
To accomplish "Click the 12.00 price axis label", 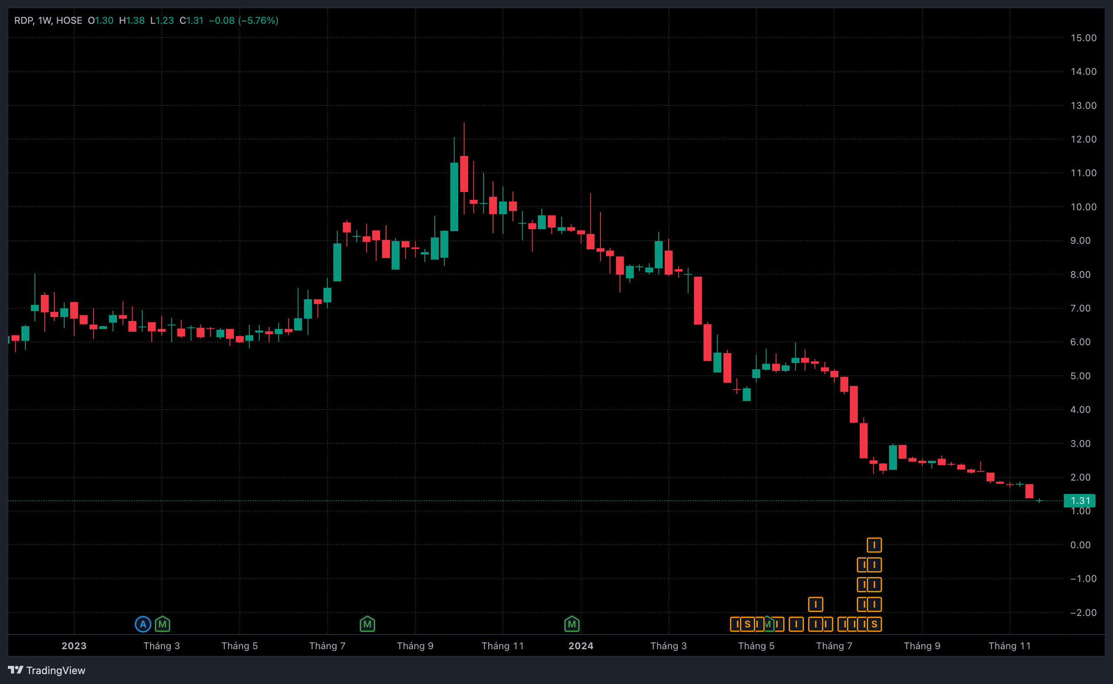I will click(1083, 139).
